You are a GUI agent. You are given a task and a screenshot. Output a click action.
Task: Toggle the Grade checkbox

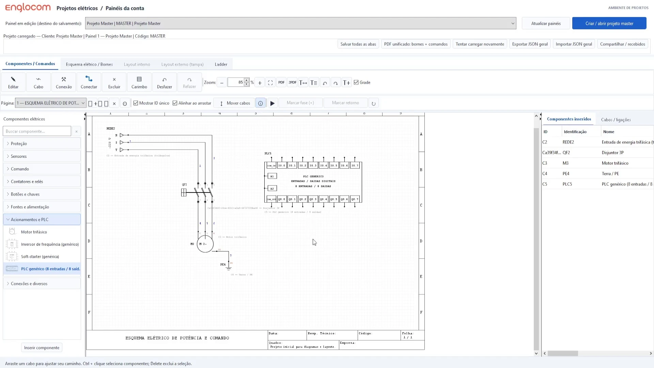coord(356,82)
